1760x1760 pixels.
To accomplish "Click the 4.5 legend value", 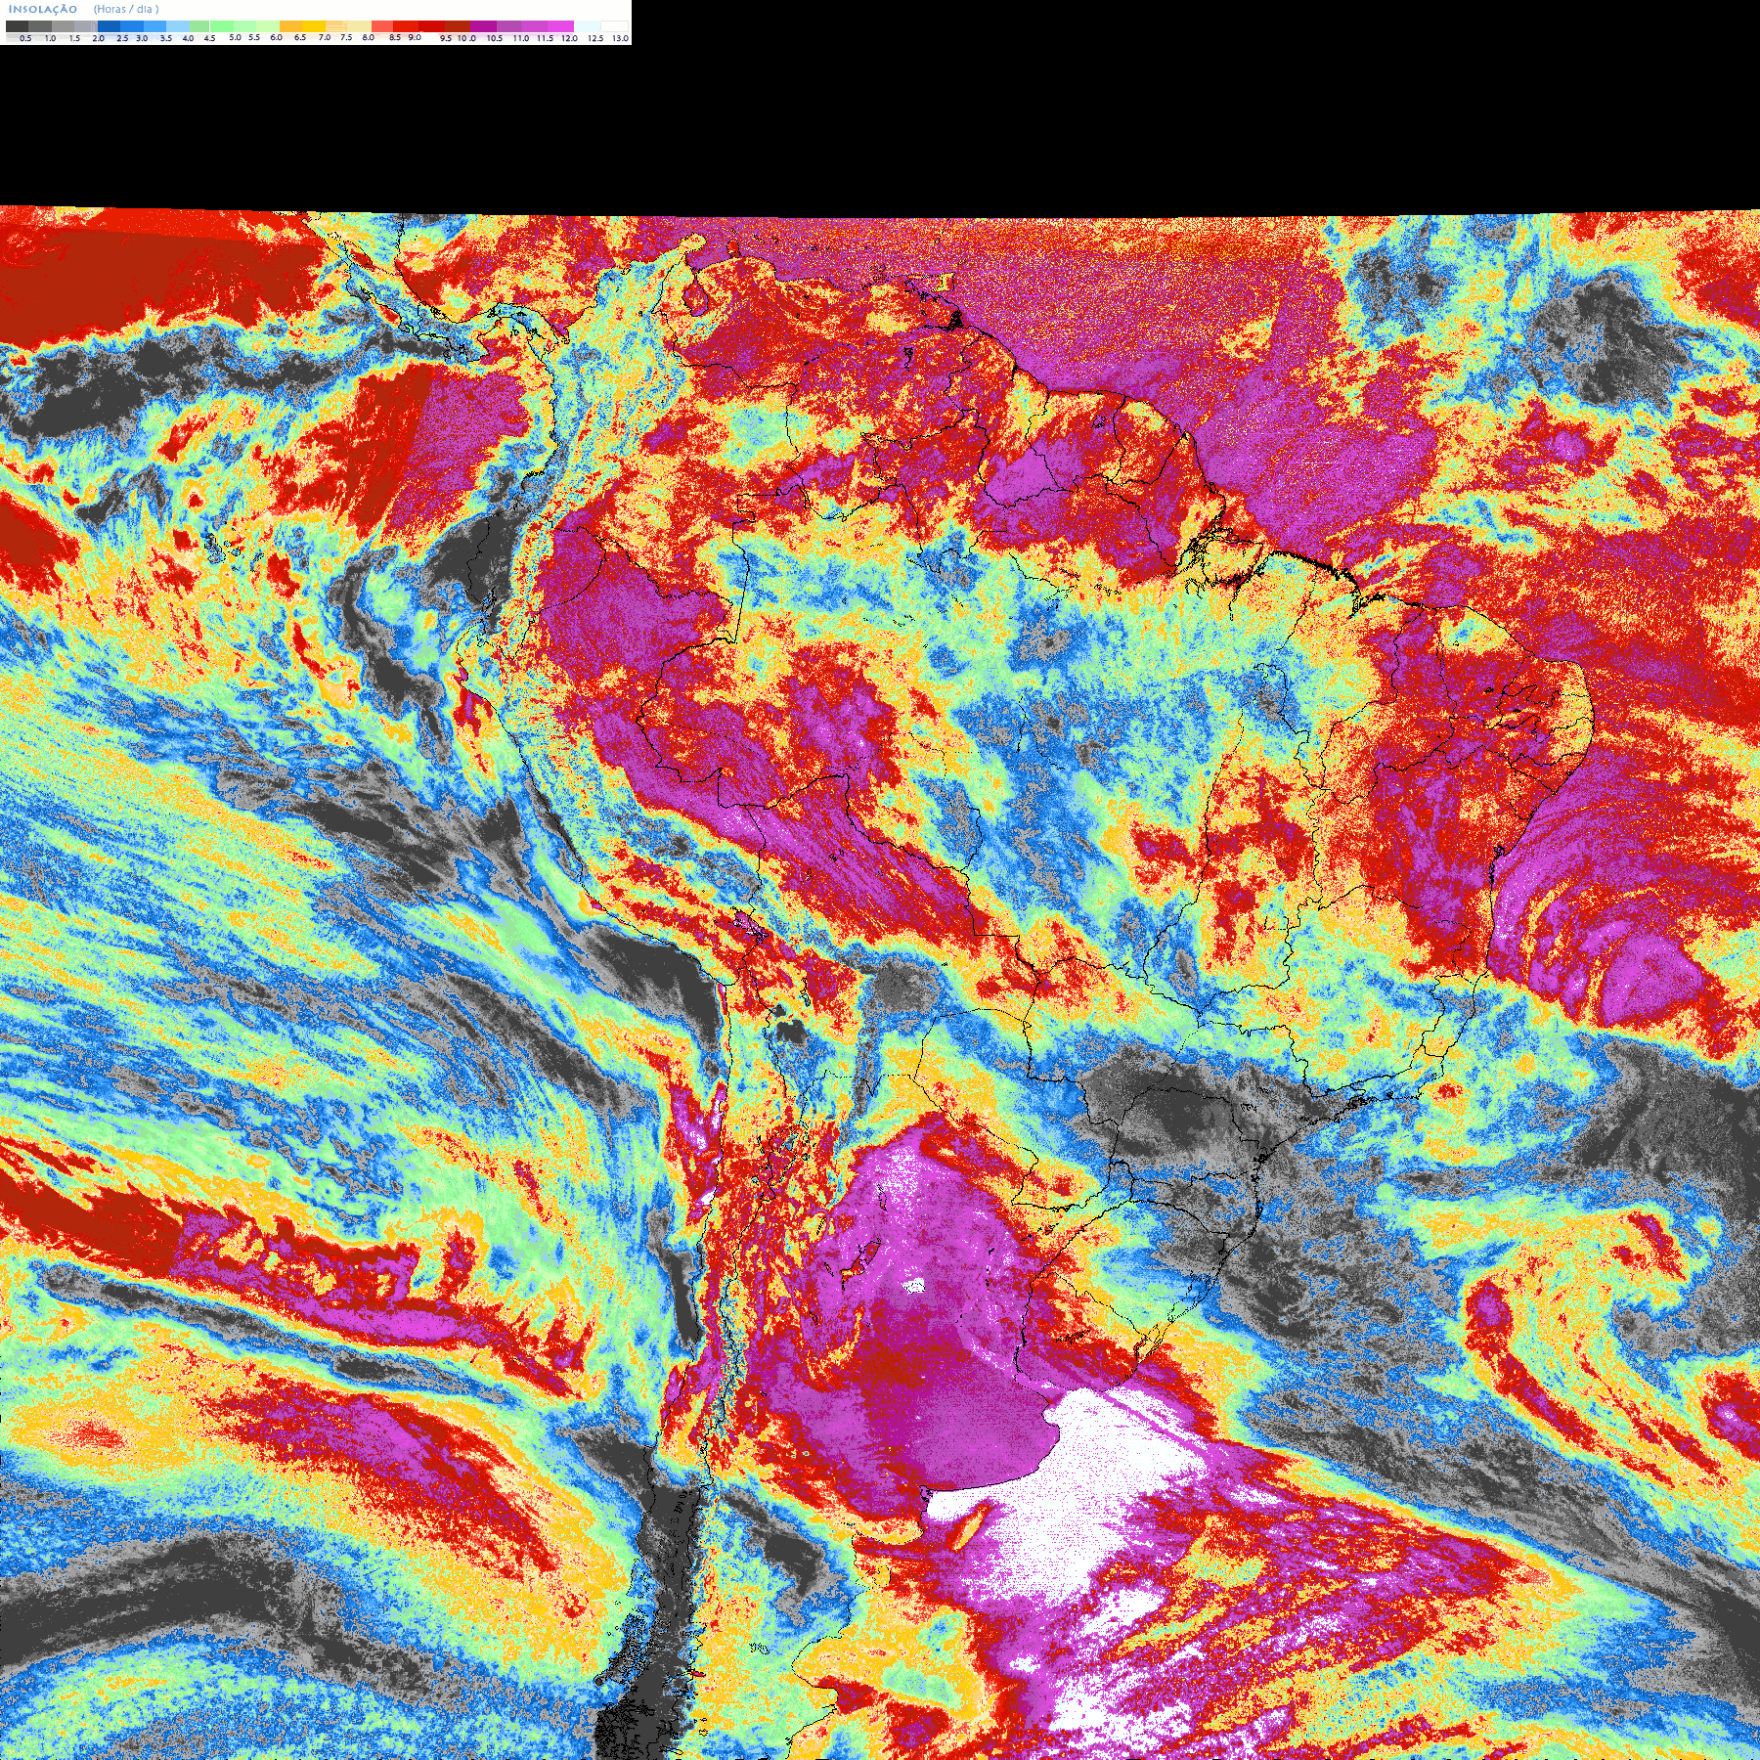I will (209, 38).
